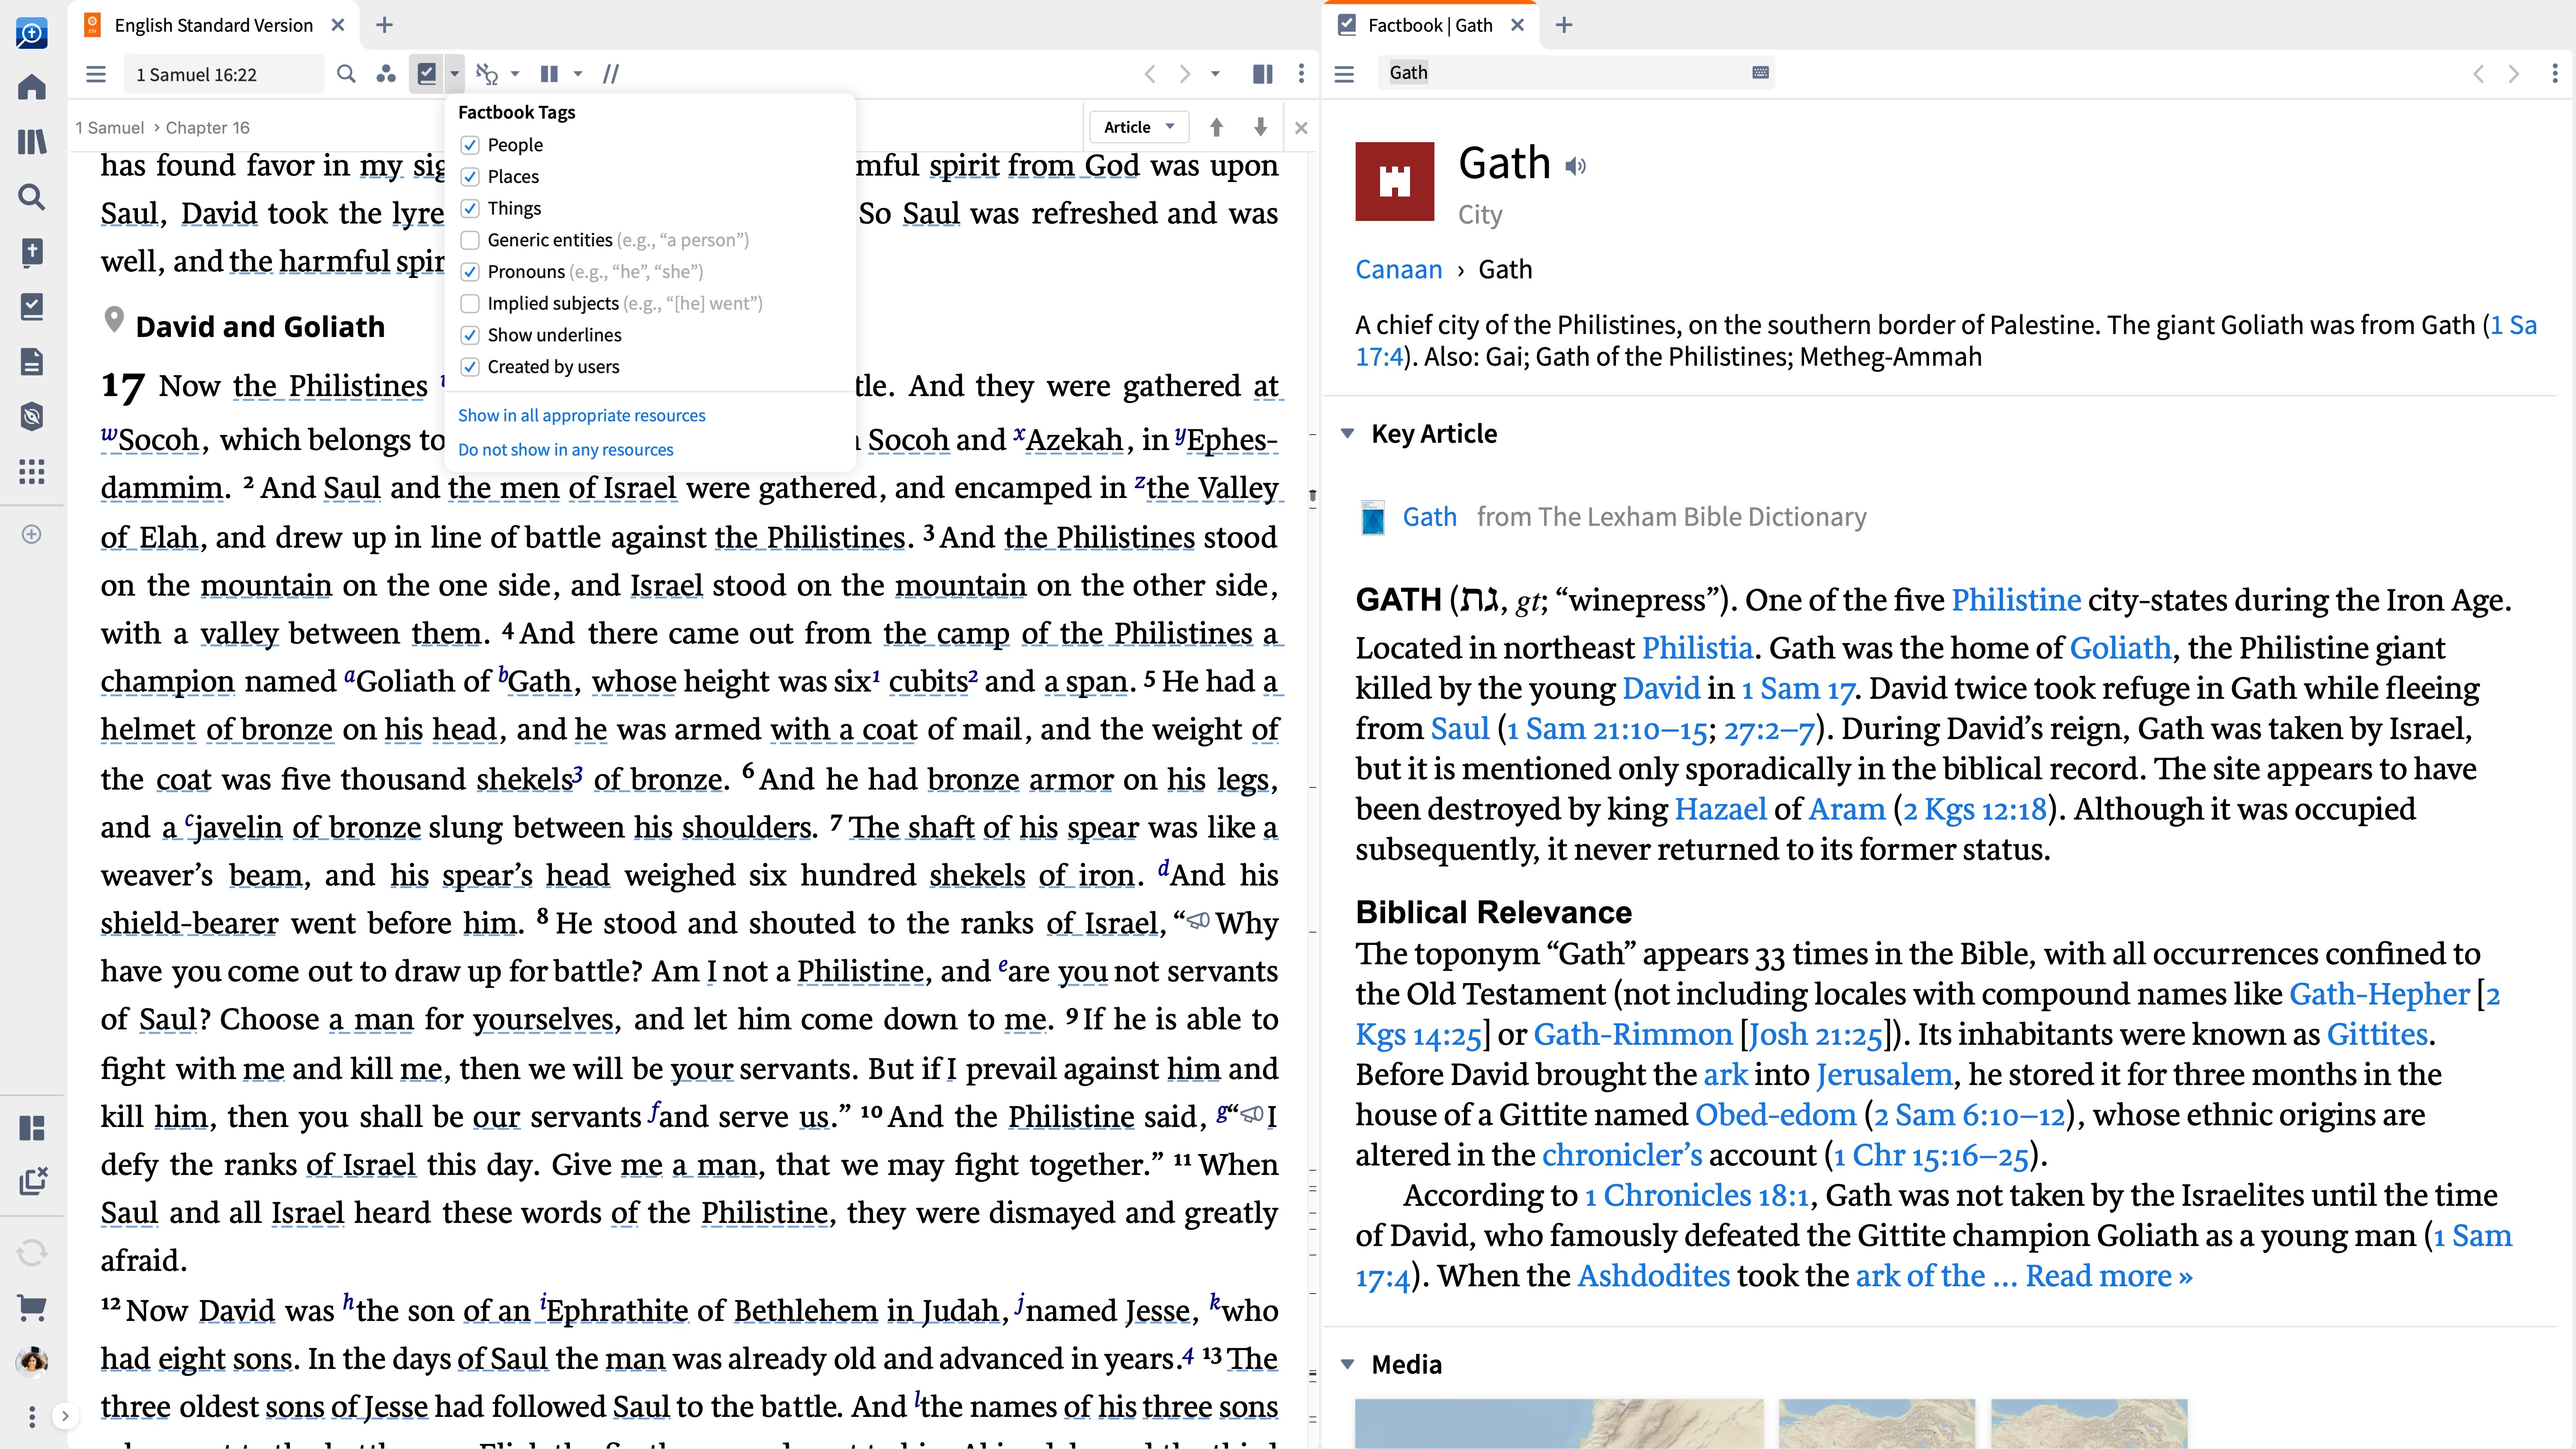
Task: Click Read more link in the Gath article
Action: [2108, 1276]
